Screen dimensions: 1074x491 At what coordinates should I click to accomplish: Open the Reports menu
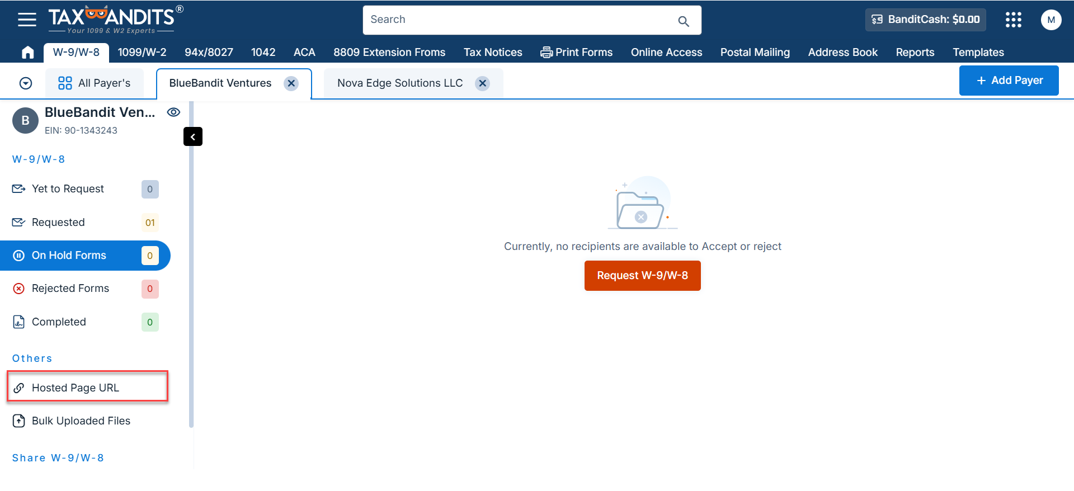pos(915,53)
